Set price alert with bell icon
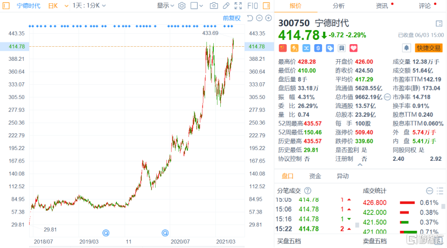This screenshot has width=447, height=248. (x=407, y=48)
